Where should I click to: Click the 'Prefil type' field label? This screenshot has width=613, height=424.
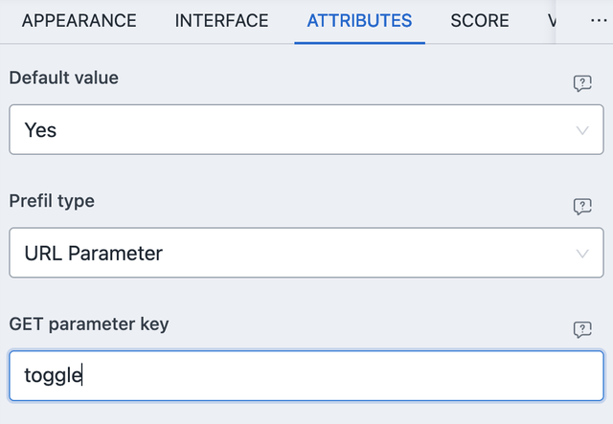pyautogui.click(x=52, y=201)
